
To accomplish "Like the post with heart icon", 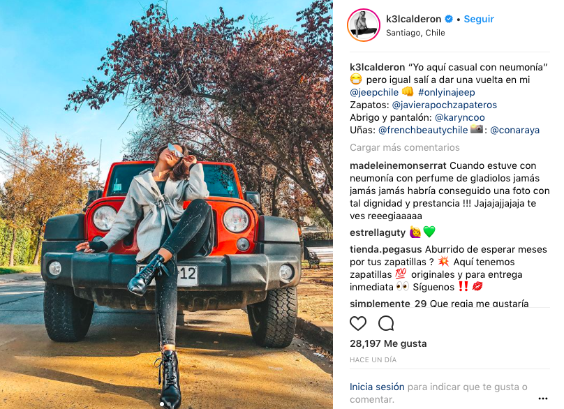I will click(358, 323).
